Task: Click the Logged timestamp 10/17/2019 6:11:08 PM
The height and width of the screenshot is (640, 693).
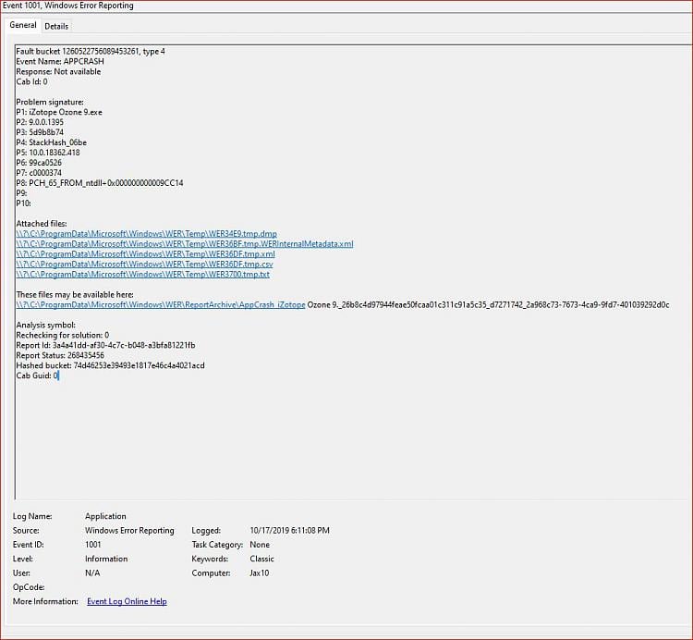Action: pos(289,530)
